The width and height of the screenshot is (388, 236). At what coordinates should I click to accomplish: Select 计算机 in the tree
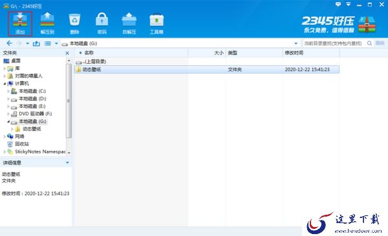point(22,84)
